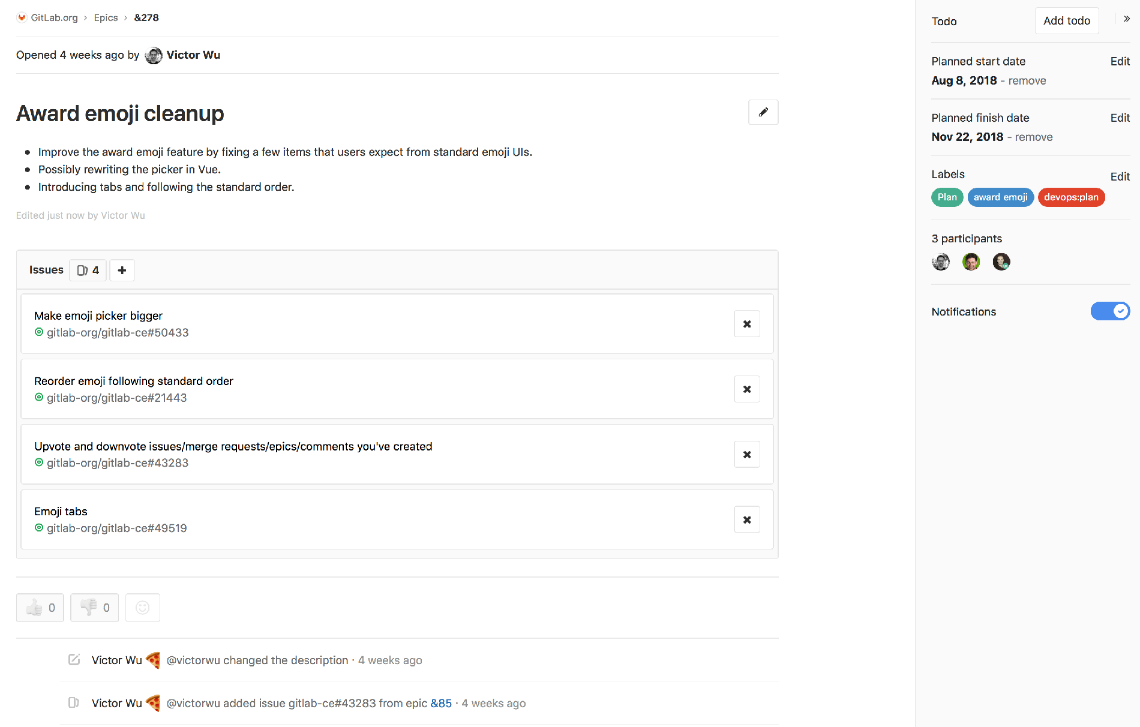This screenshot has width=1140, height=727.
Task: Add an issue with the plus button
Action: (122, 270)
